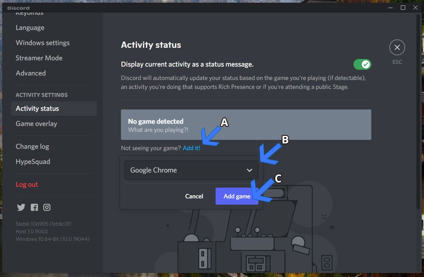This screenshot has height=277, width=424.
Task: Open Language settings
Action: (x=30, y=28)
